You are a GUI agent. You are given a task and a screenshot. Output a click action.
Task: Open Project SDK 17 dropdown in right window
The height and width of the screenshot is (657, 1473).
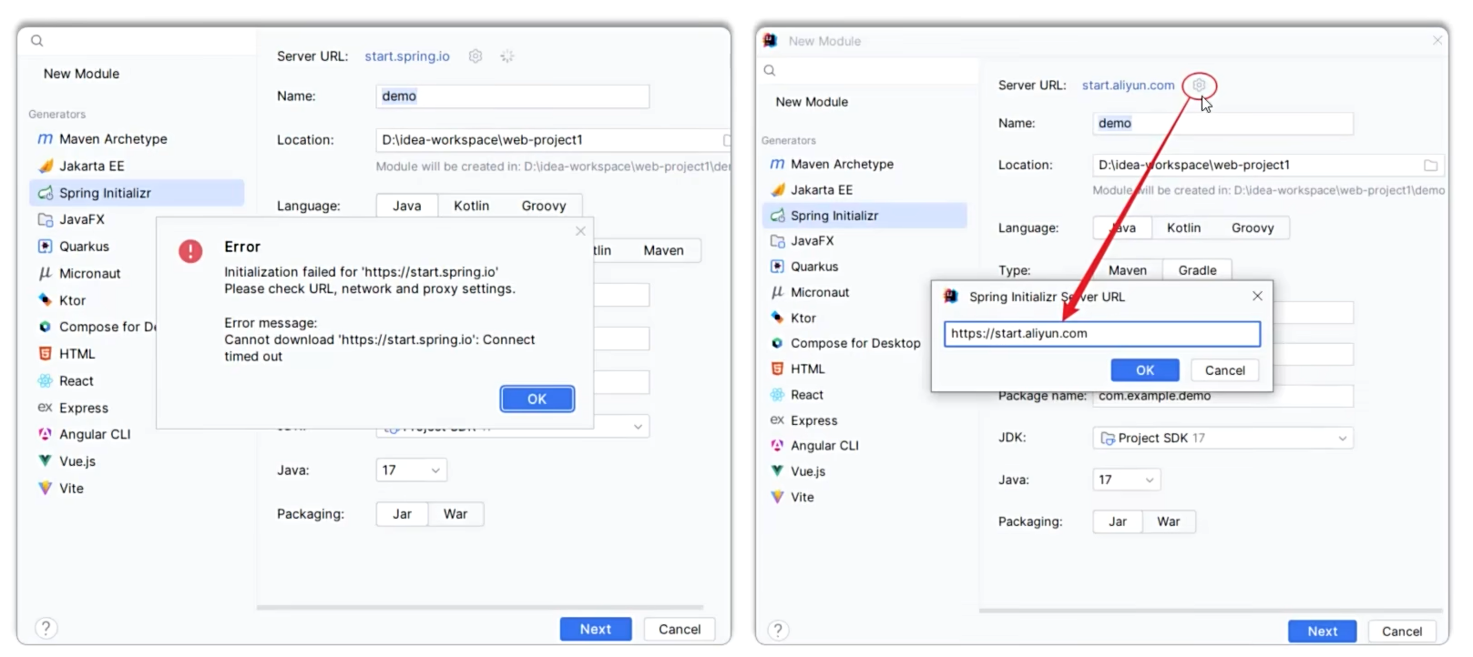pos(1222,438)
